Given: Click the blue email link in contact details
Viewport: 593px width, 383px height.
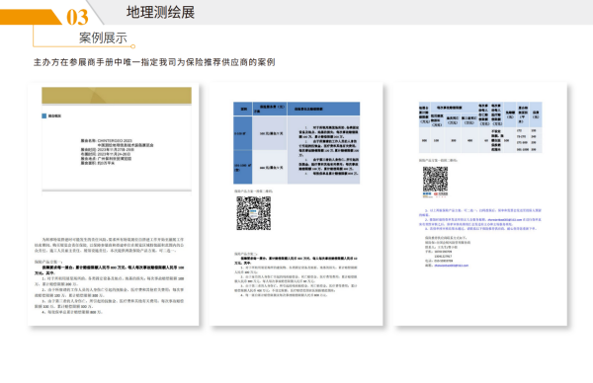Looking at the screenshot, I should click(452, 266).
